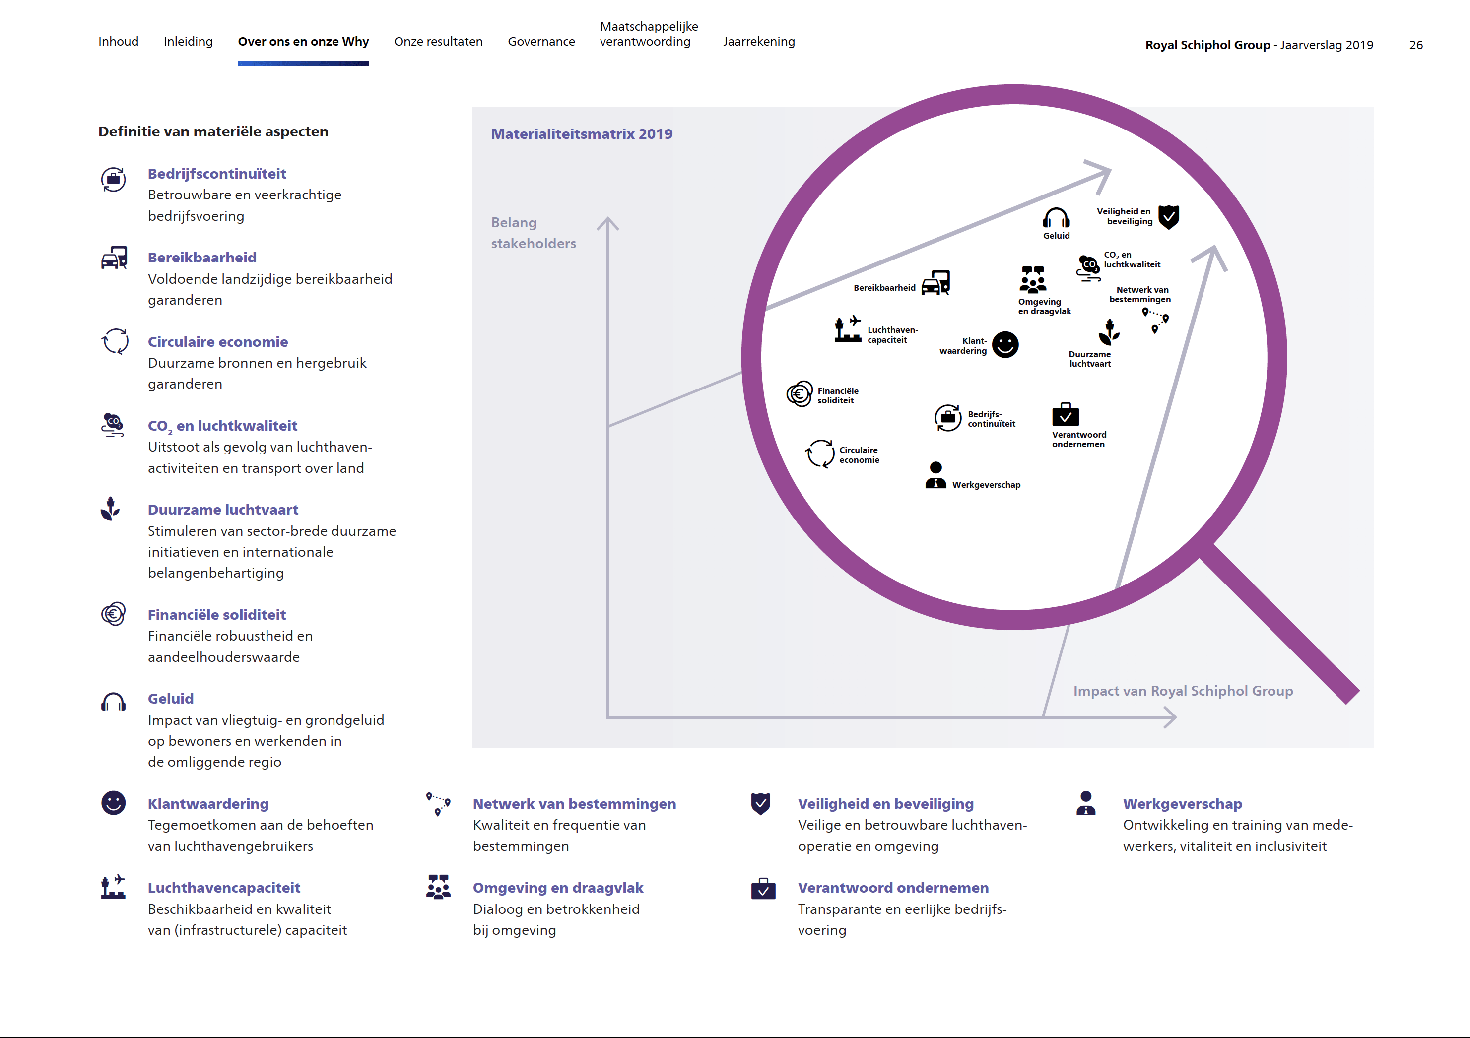Click the Werkgeverschap person icon in matrix
Image resolution: width=1470 pixels, height=1038 pixels.
[x=935, y=475]
